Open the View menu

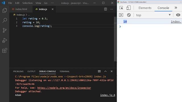(38, 3)
